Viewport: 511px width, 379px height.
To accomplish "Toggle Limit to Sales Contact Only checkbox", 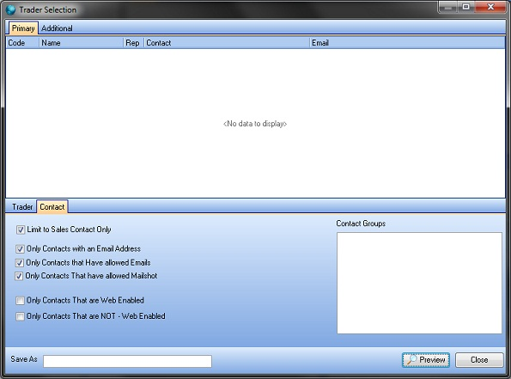I will (x=21, y=229).
